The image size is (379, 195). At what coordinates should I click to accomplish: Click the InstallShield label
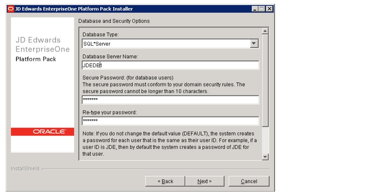[25, 169]
